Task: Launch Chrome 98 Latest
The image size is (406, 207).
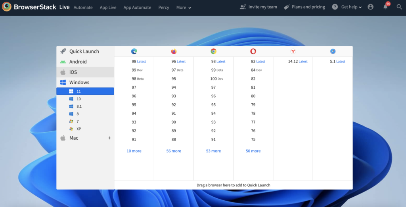Action: [218, 61]
